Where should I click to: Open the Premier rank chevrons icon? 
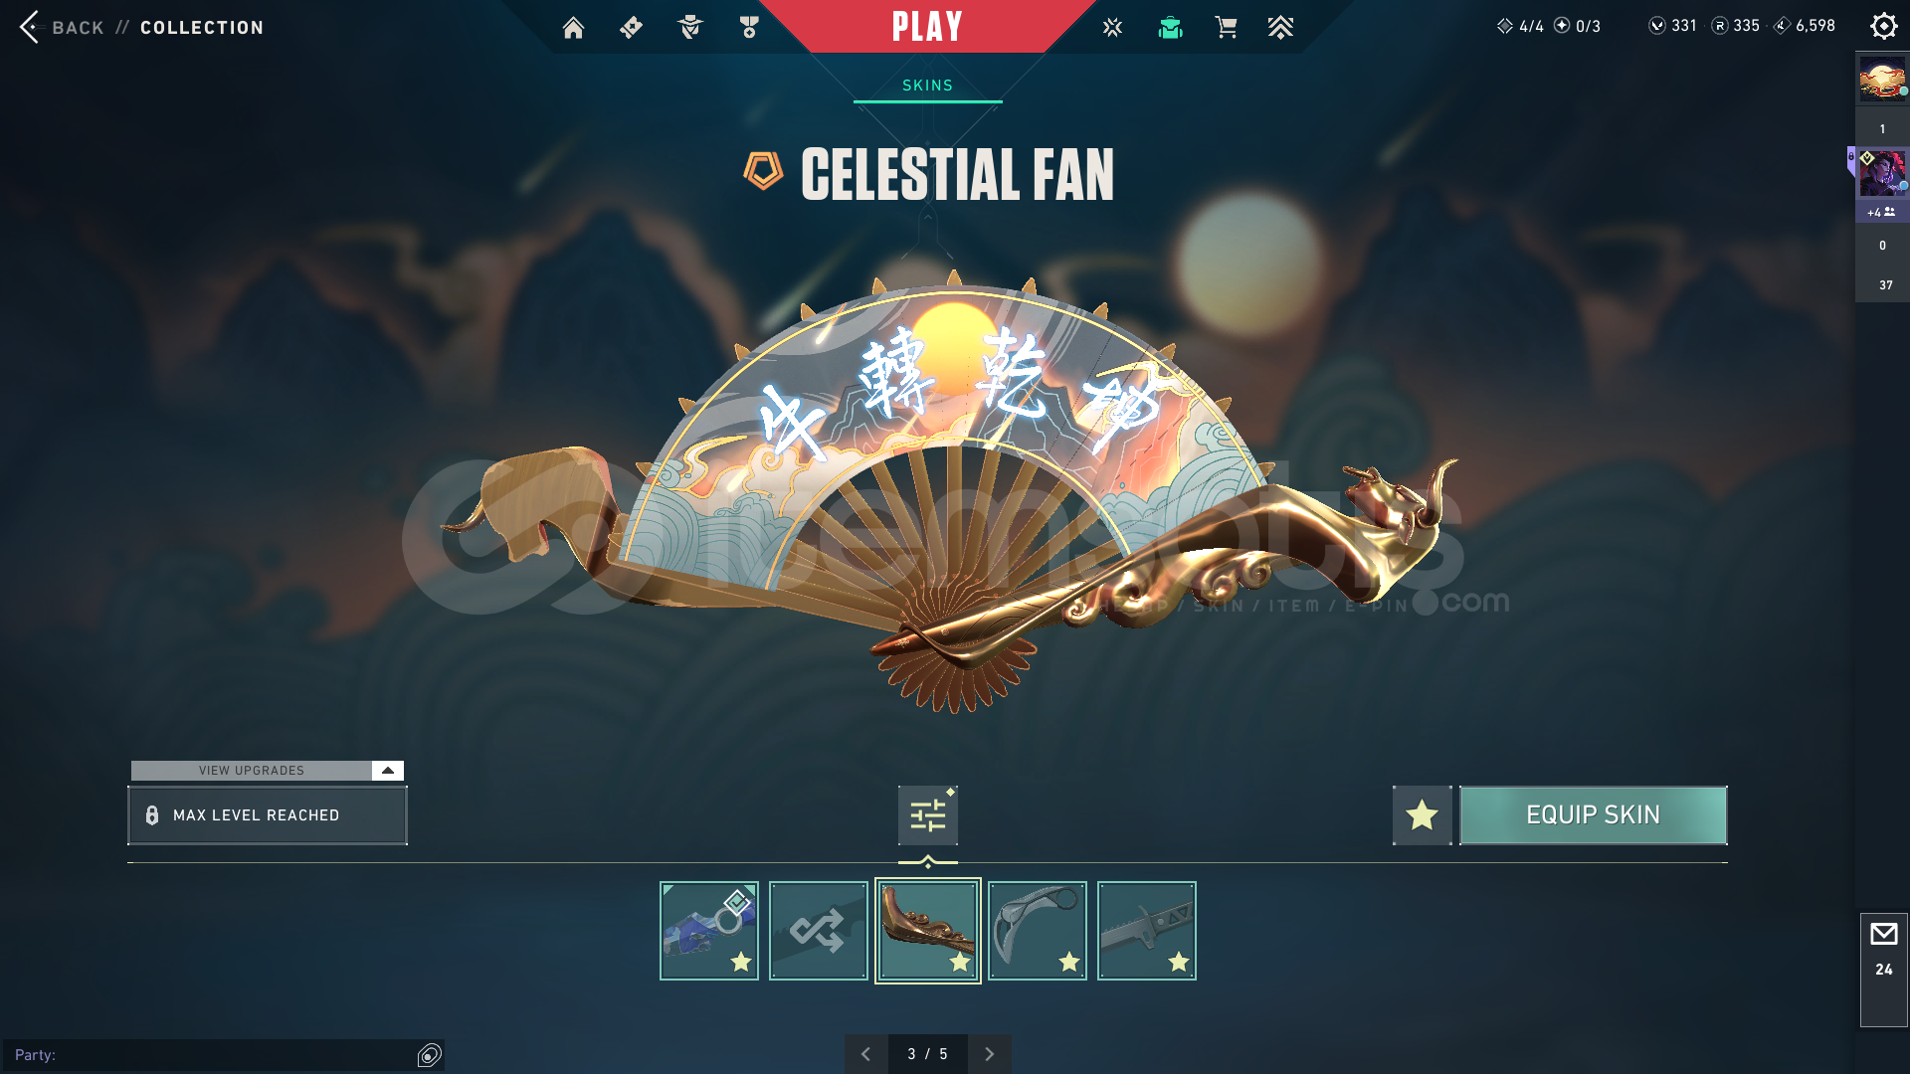click(x=1281, y=28)
